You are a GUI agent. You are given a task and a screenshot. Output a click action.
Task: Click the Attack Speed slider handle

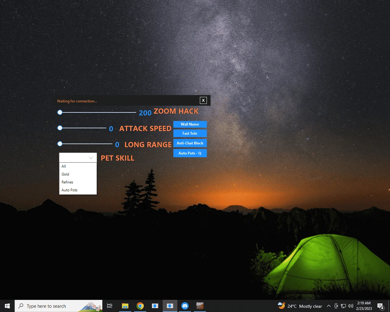pos(60,128)
